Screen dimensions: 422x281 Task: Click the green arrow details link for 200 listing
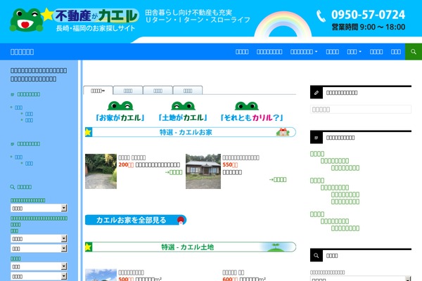tap(174, 172)
